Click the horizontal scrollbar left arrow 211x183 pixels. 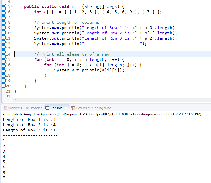pos(16,100)
